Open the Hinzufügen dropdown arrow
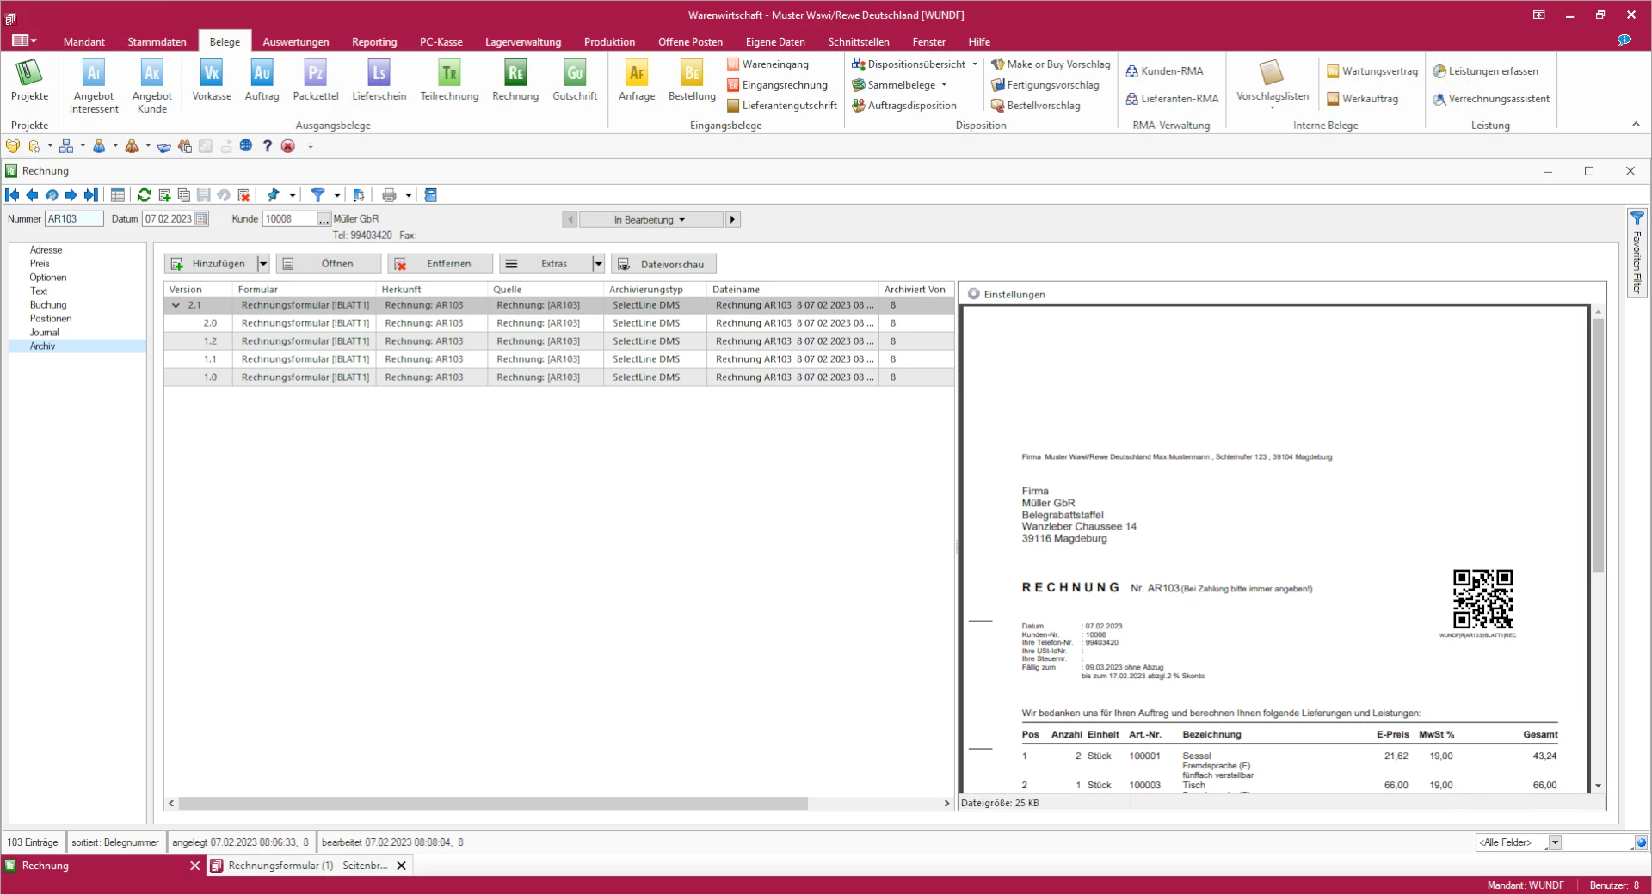The height and width of the screenshot is (894, 1652). 263,264
